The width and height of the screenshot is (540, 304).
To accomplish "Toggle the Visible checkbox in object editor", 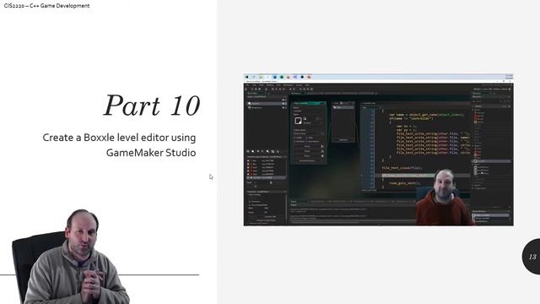I will pyautogui.click(x=294, y=138).
